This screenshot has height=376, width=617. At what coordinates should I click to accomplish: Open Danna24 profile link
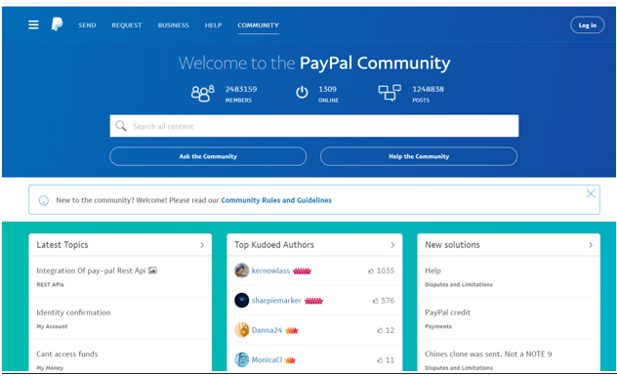[x=267, y=330]
